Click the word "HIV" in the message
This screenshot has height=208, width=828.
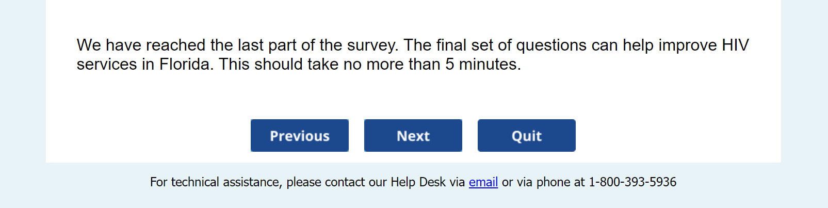pyautogui.click(x=735, y=45)
